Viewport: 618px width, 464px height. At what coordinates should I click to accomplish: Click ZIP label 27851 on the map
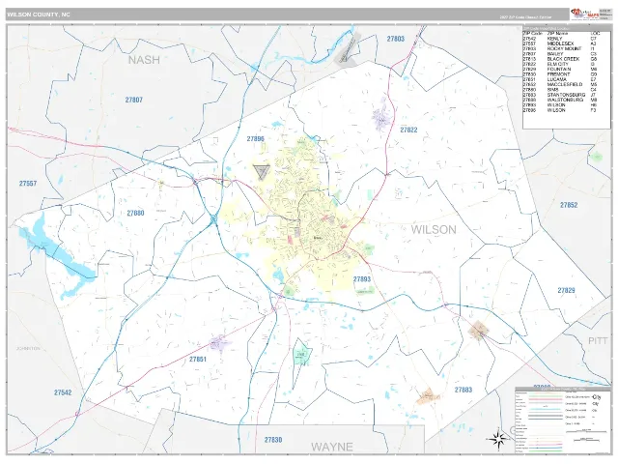(198, 360)
